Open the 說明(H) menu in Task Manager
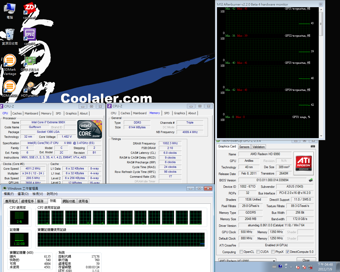The width and height of the screenshot is (340, 272). pos(52,194)
